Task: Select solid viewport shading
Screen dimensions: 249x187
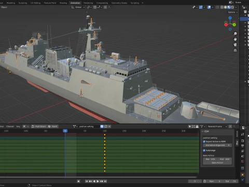Action: [x=226, y=7]
